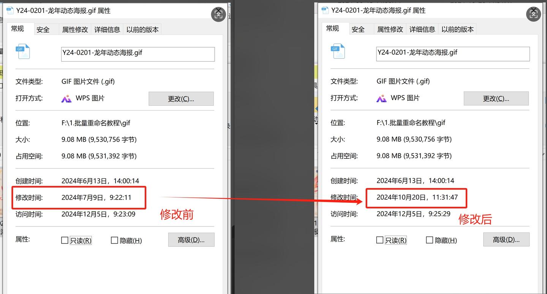
Task: Click the access time 2024年12月5日，9:25:29
Action: tap(414, 214)
